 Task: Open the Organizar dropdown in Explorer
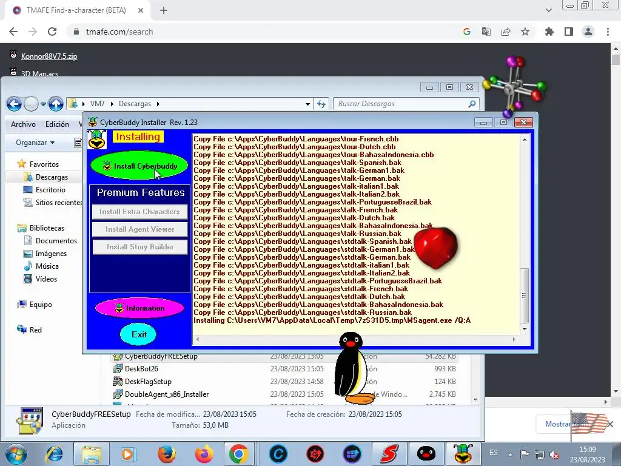pos(35,142)
